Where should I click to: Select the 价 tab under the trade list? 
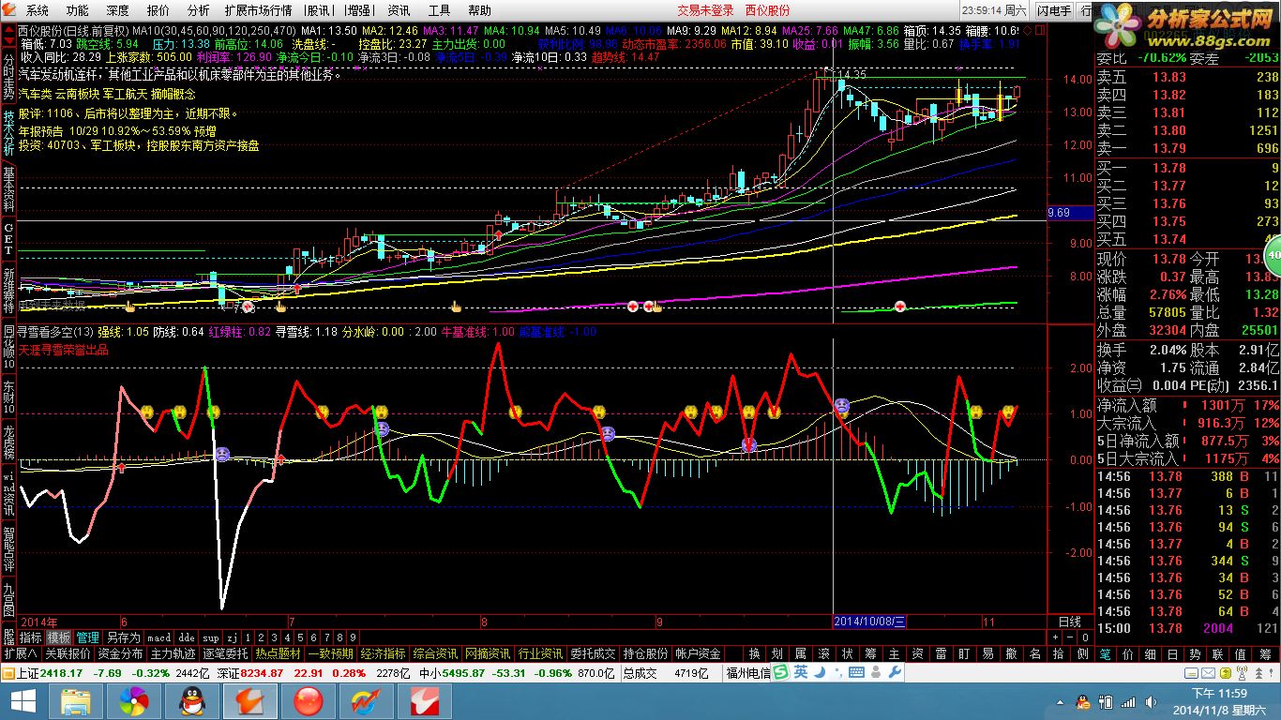click(1129, 653)
